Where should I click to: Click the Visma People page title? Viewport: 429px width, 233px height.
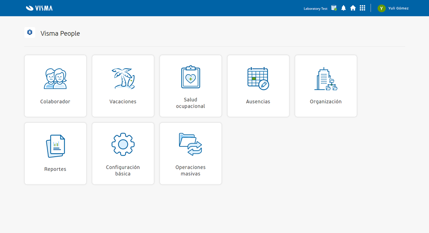click(60, 33)
